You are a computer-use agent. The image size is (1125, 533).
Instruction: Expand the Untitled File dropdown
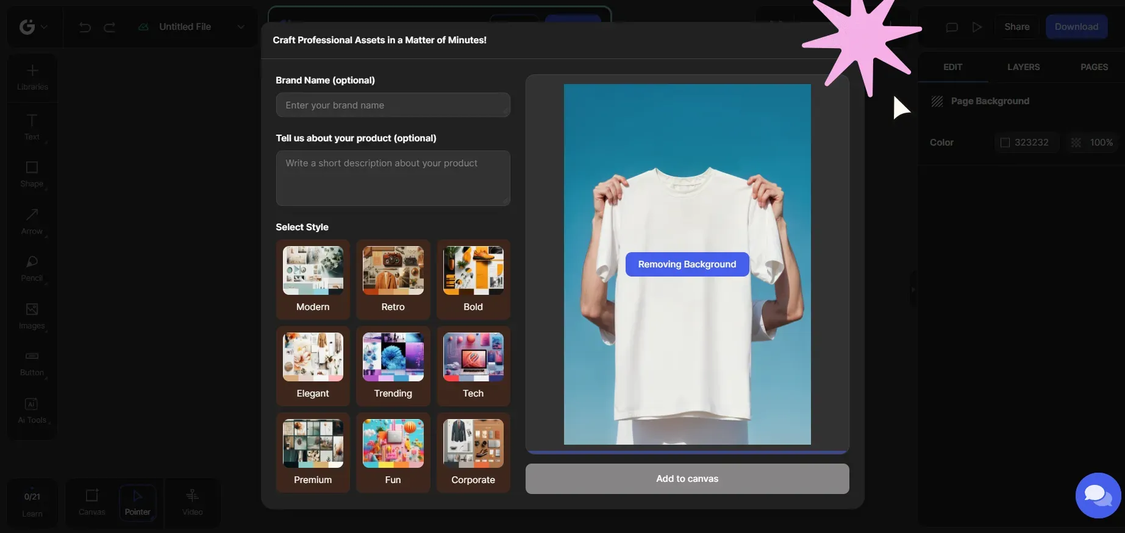241,27
